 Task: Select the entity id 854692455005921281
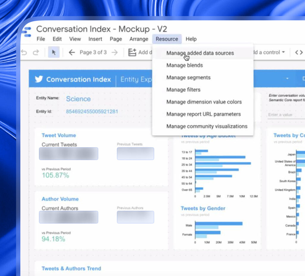tap(92, 111)
